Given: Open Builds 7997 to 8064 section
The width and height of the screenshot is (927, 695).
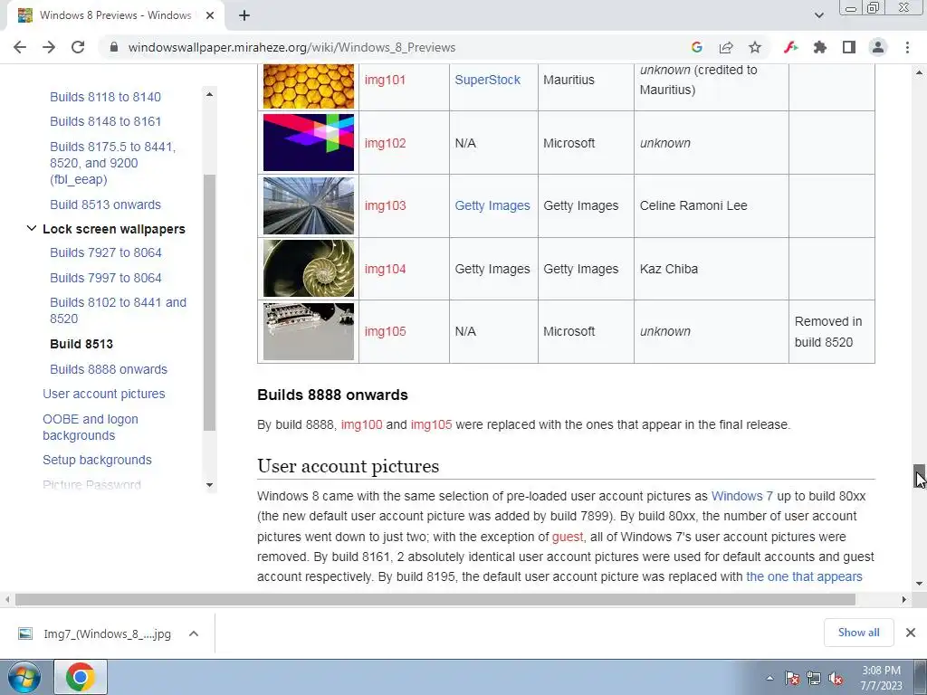Looking at the screenshot, I should click(x=106, y=278).
